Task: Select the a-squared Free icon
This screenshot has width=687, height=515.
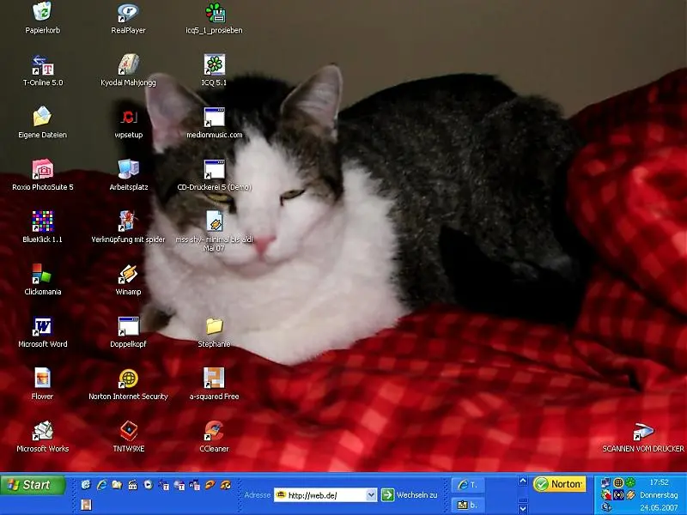Action: point(214,379)
